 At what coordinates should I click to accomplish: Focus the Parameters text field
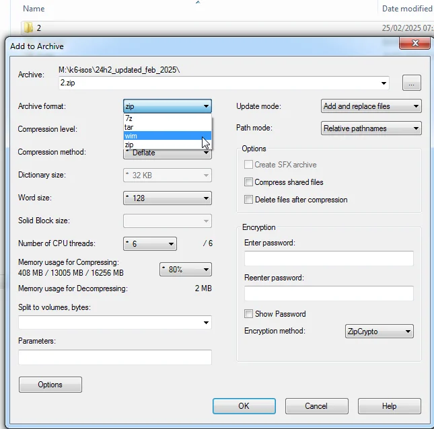tap(115, 357)
